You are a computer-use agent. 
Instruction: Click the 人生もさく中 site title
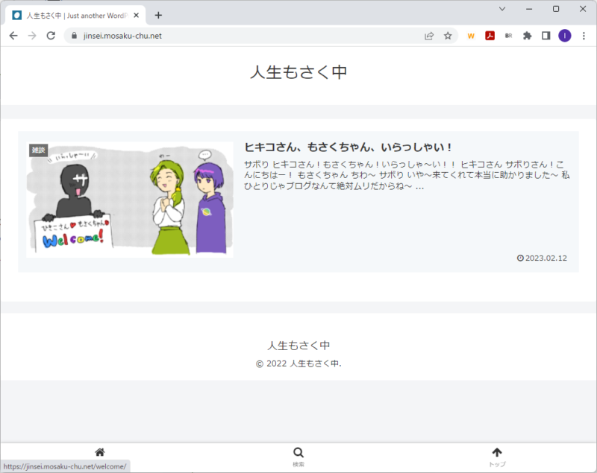[298, 72]
